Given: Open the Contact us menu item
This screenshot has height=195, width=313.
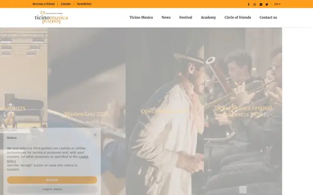Looking at the screenshot, I should (x=268, y=18).
